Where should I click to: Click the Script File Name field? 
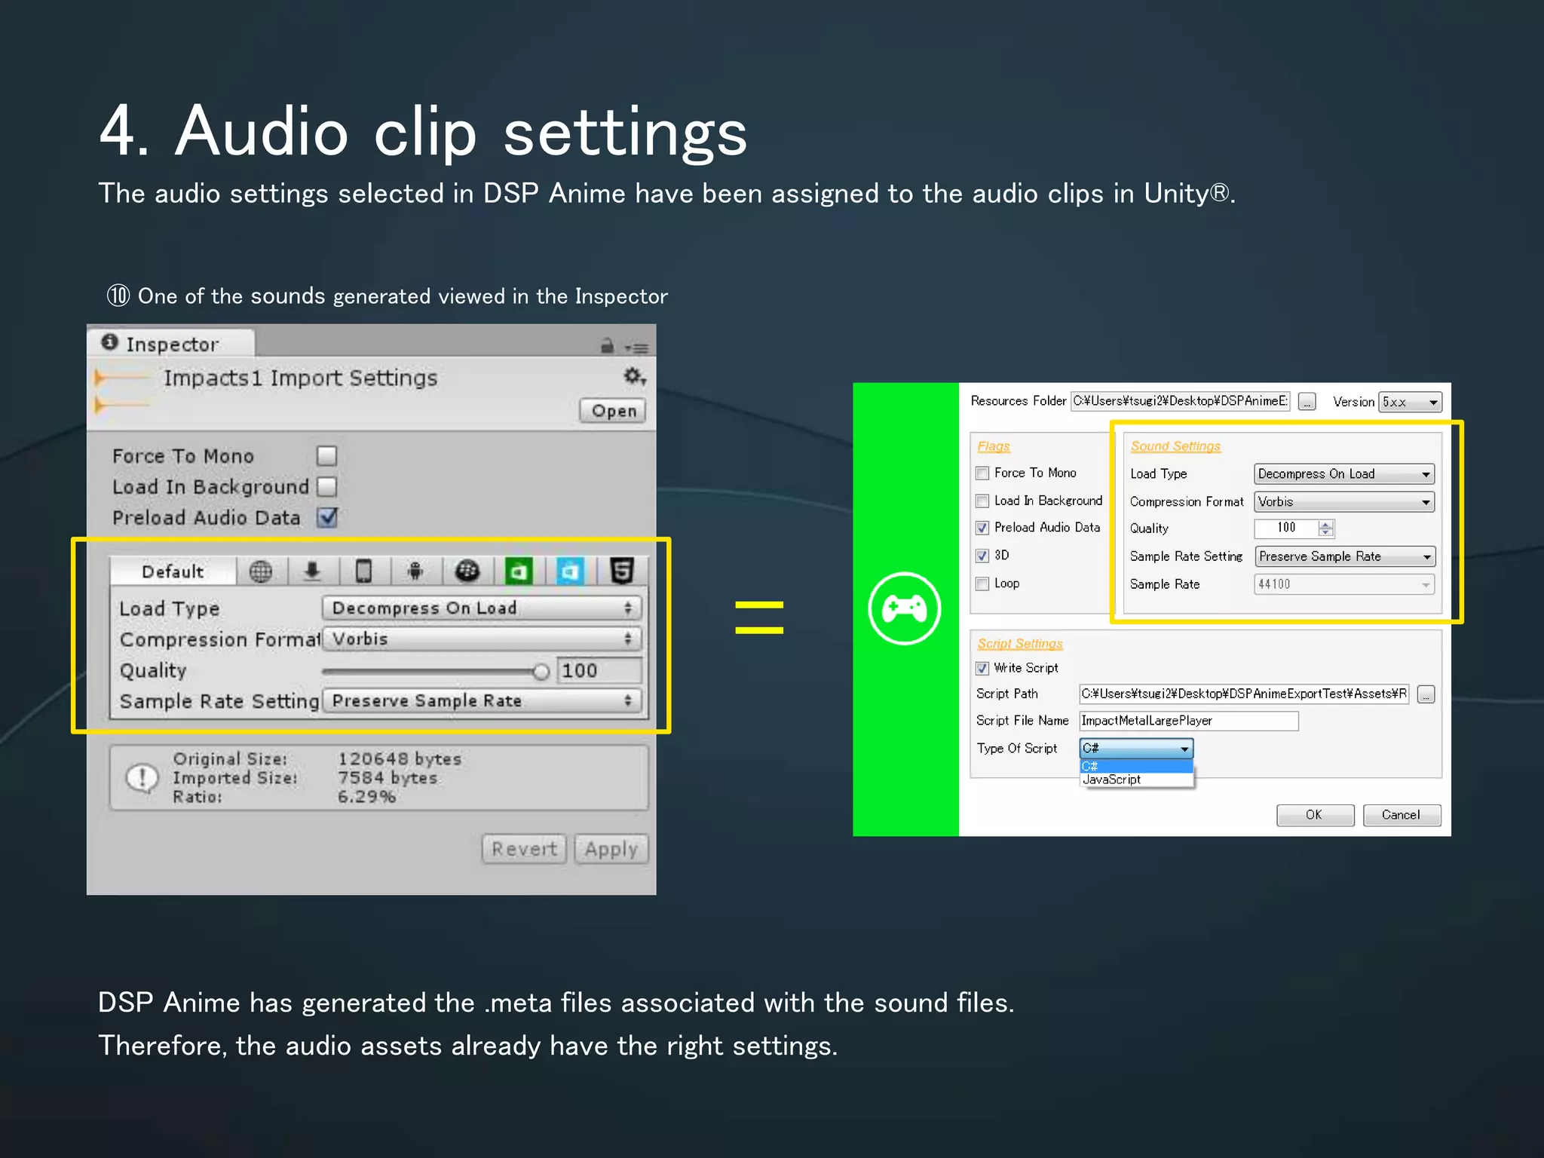[1189, 721]
